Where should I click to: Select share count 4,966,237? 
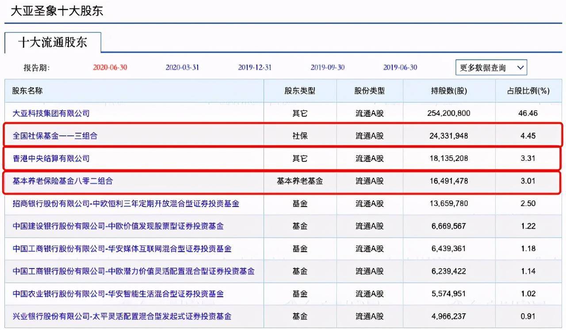449,316
